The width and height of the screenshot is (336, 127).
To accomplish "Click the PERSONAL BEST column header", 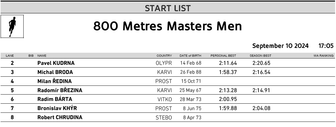I will (223, 55).
